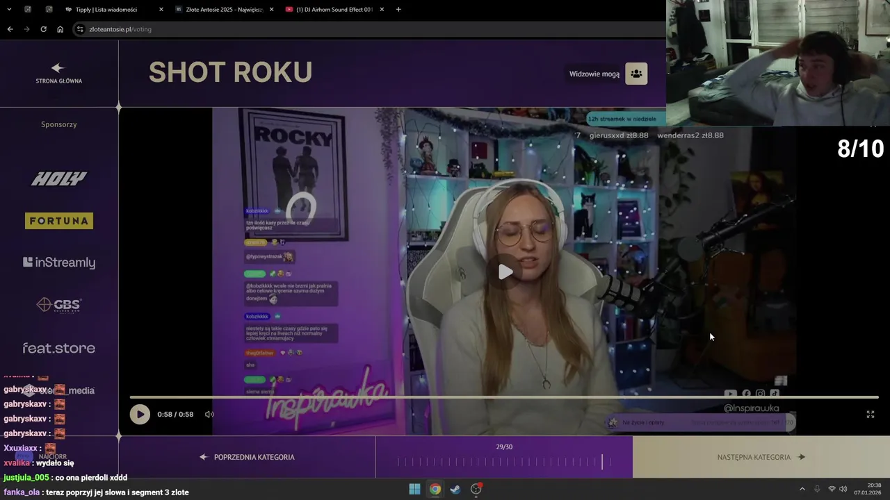Viewport: 890px width, 500px height.
Task: Go to Strona Główna
Action: [x=58, y=73]
